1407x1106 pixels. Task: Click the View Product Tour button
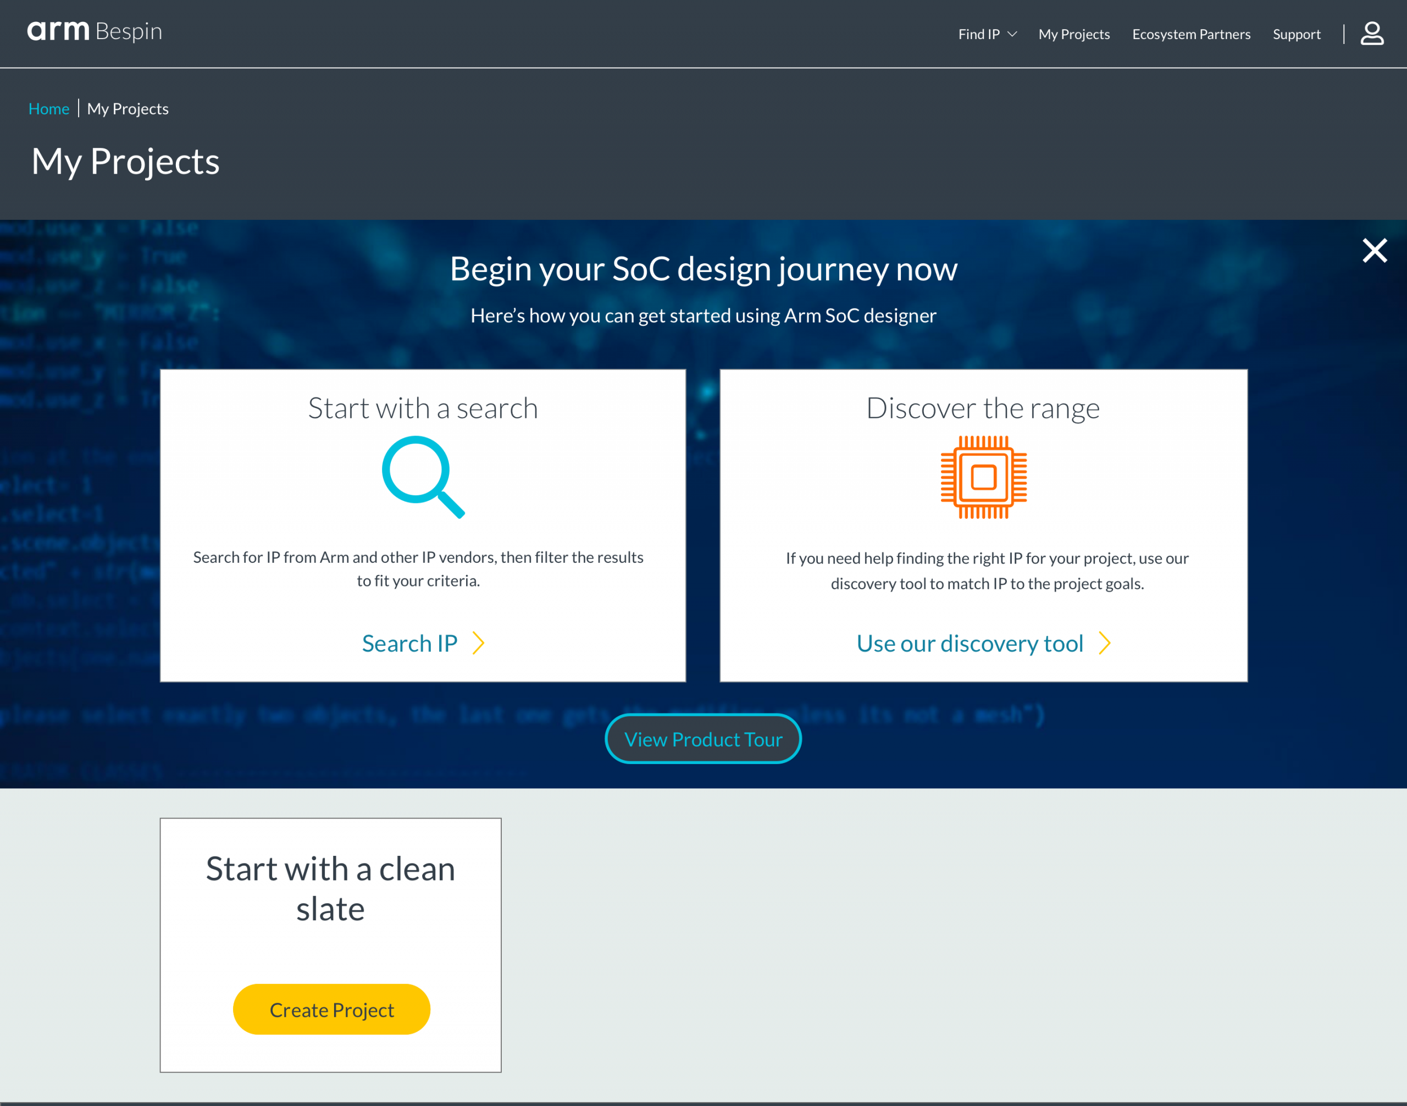click(x=703, y=738)
